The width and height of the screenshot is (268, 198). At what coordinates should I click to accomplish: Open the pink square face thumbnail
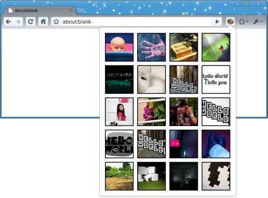(x=184, y=144)
